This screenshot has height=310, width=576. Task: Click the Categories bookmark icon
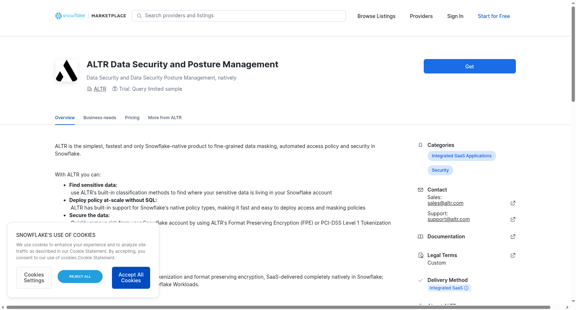420,145
